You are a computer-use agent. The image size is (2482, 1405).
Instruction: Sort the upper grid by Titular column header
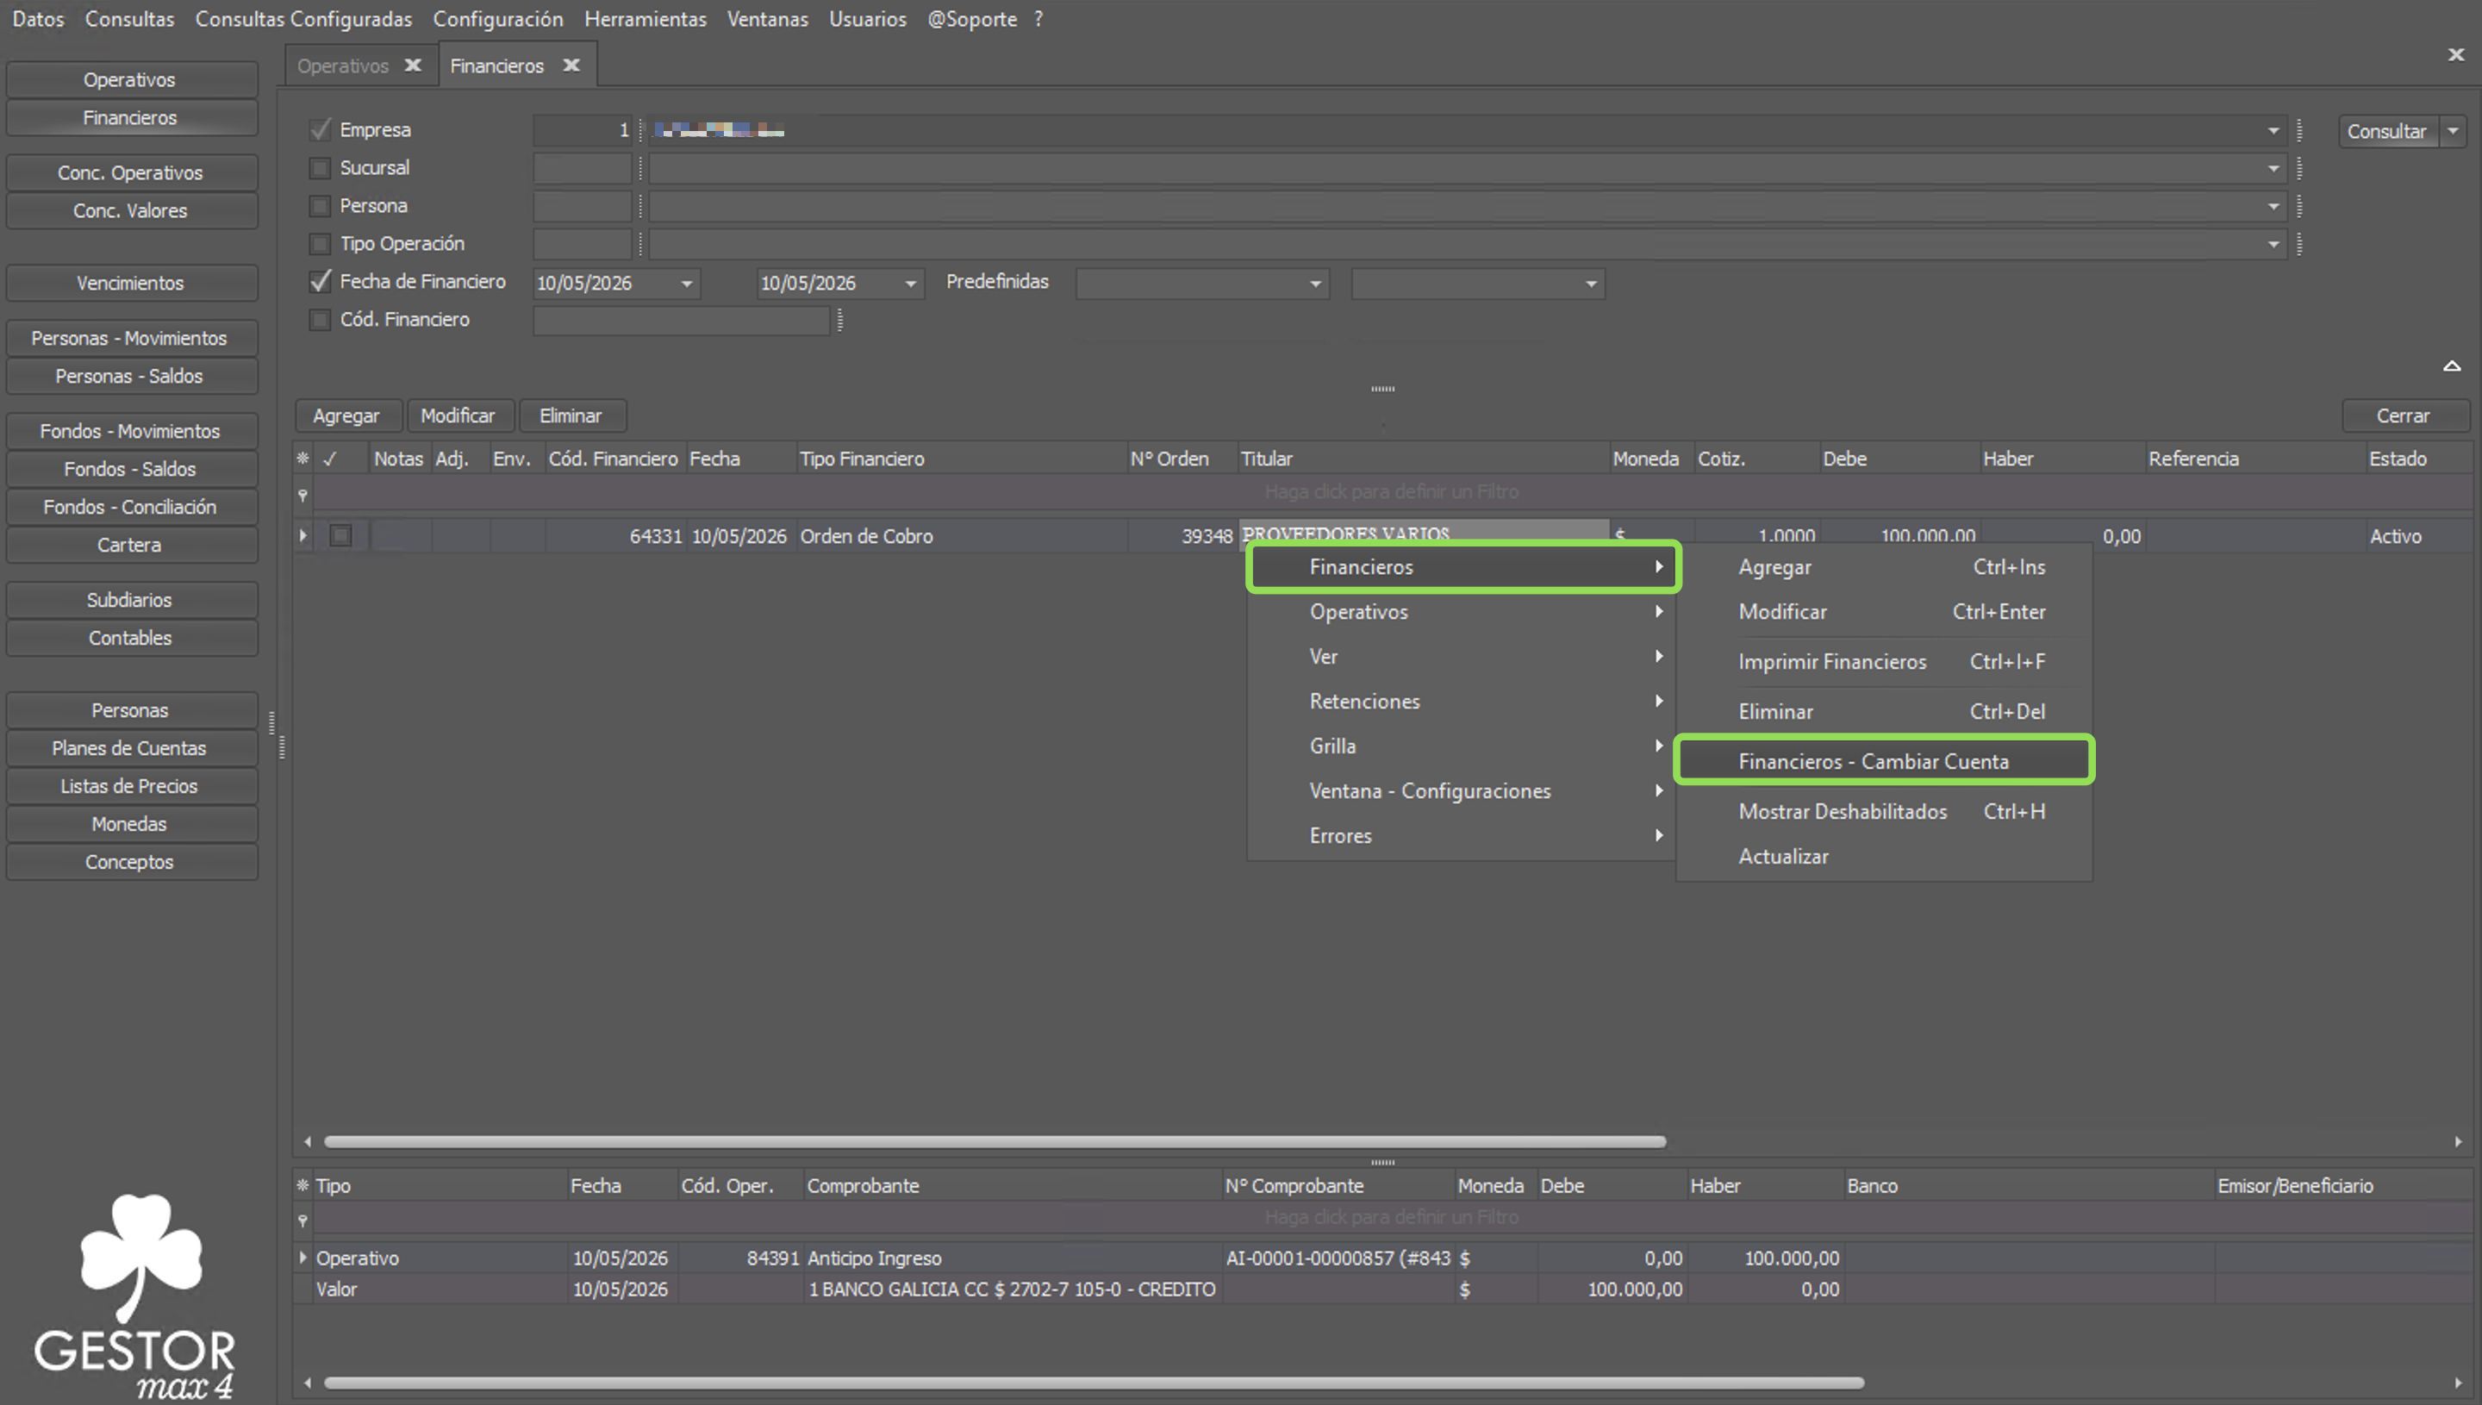1424,459
